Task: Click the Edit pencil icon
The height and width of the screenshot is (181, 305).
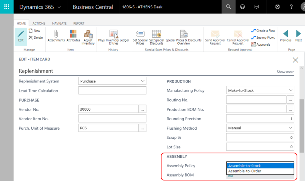Action: [x=21, y=37]
